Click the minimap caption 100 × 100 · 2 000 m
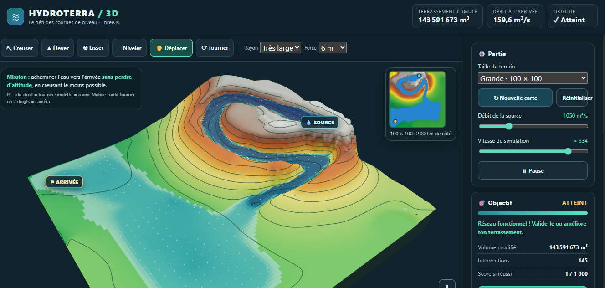The width and height of the screenshot is (605, 288). 420,134
